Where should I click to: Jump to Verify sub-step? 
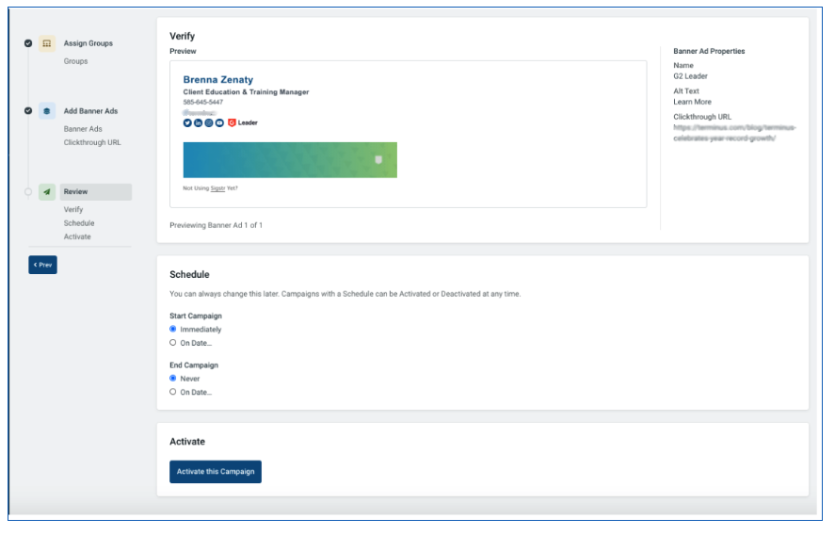coord(73,210)
